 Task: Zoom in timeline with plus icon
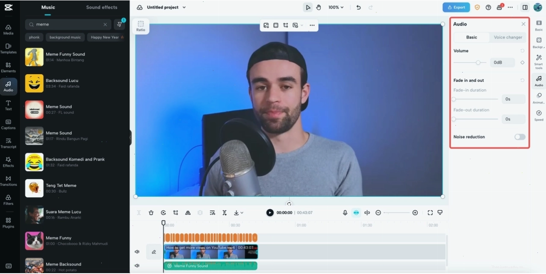pyautogui.click(x=415, y=213)
